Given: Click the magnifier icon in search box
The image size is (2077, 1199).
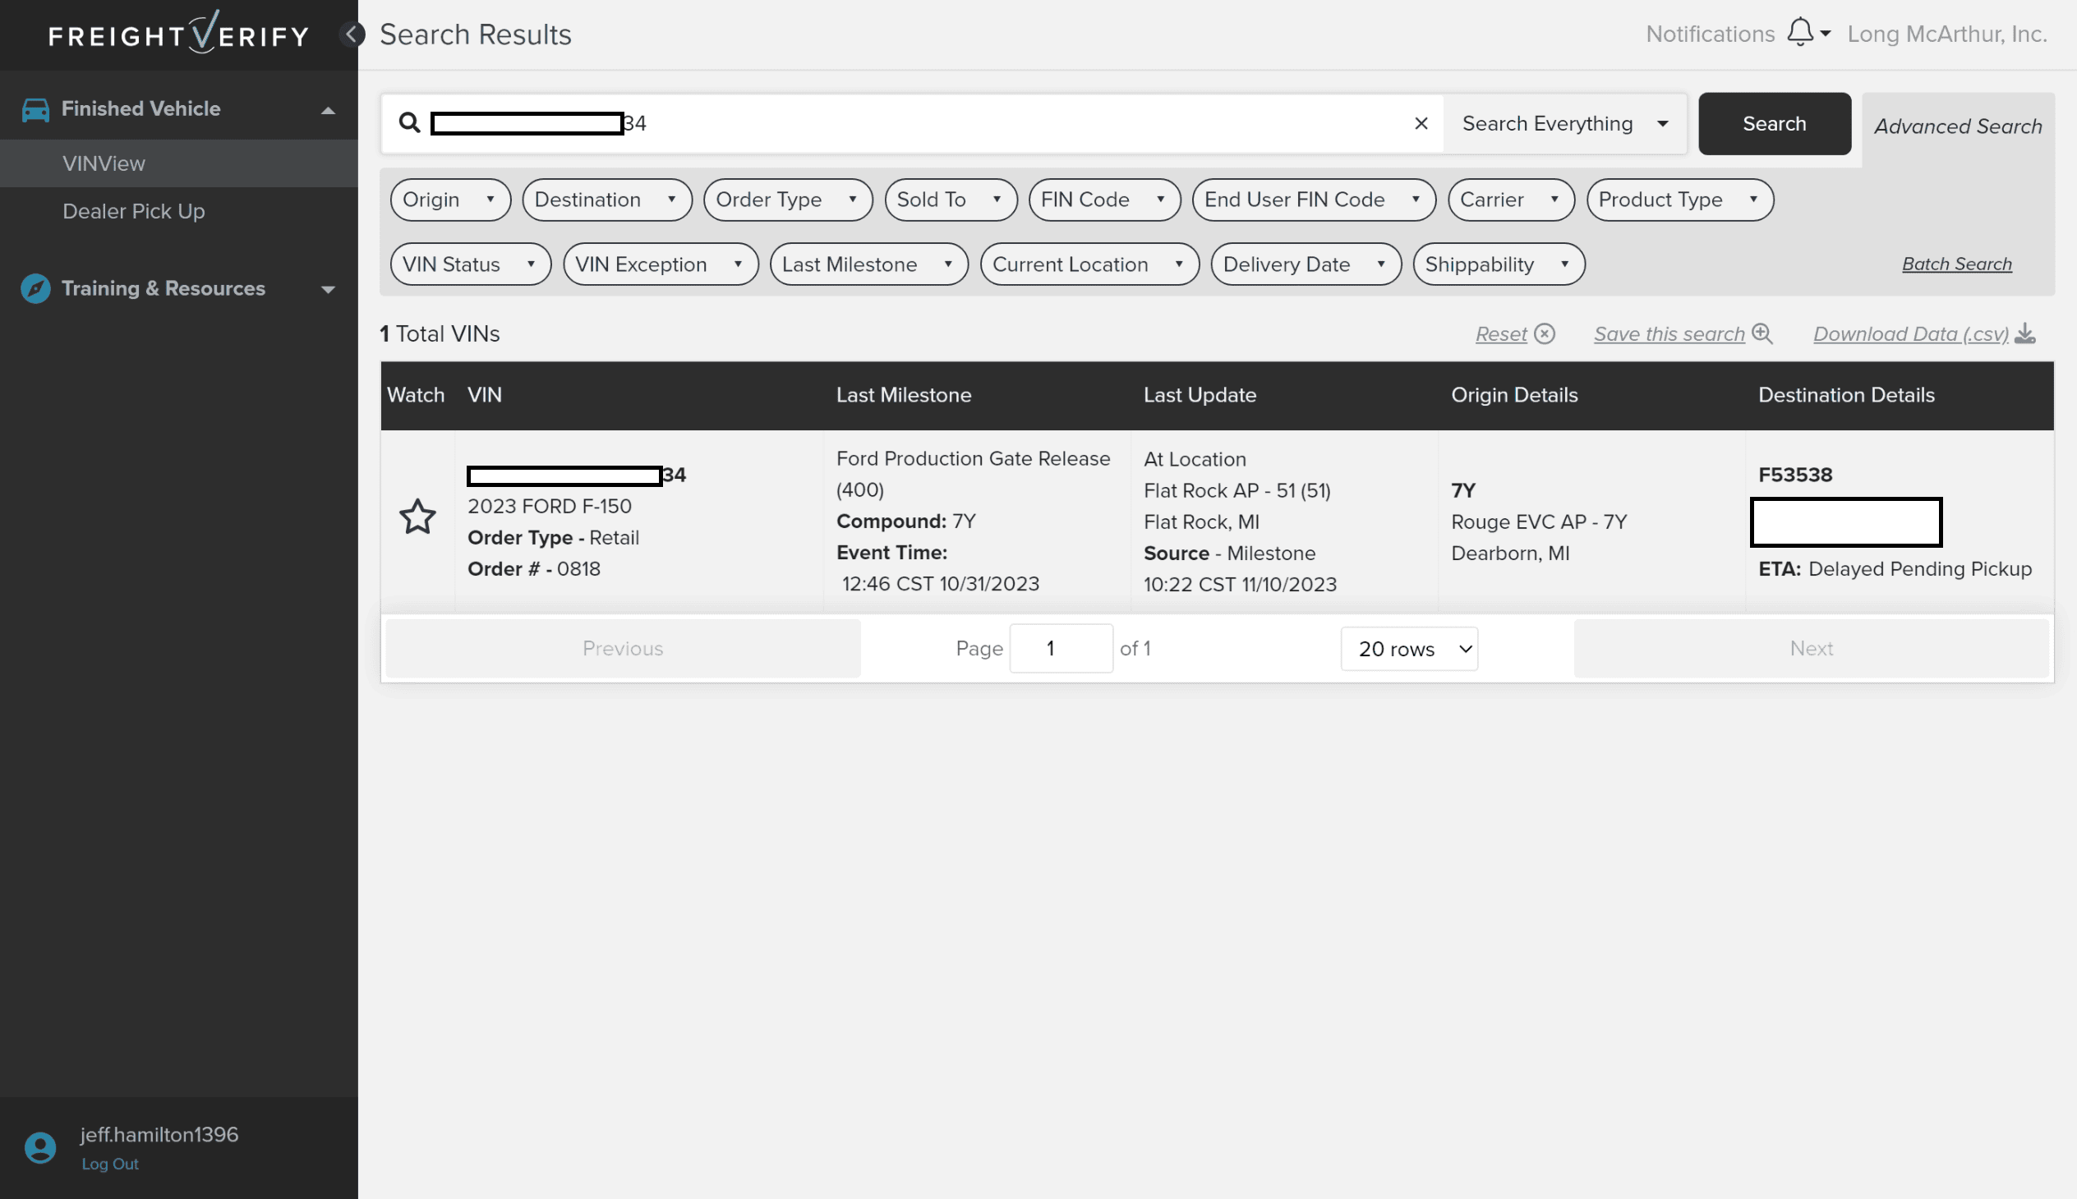Looking at the screenshot, I should coord(409,123).
